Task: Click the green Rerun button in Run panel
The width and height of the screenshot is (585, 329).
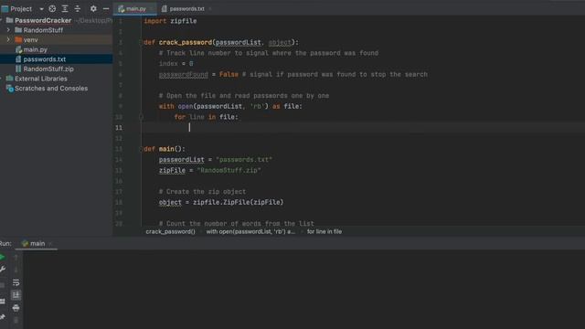Action: (x=2, y=257)
